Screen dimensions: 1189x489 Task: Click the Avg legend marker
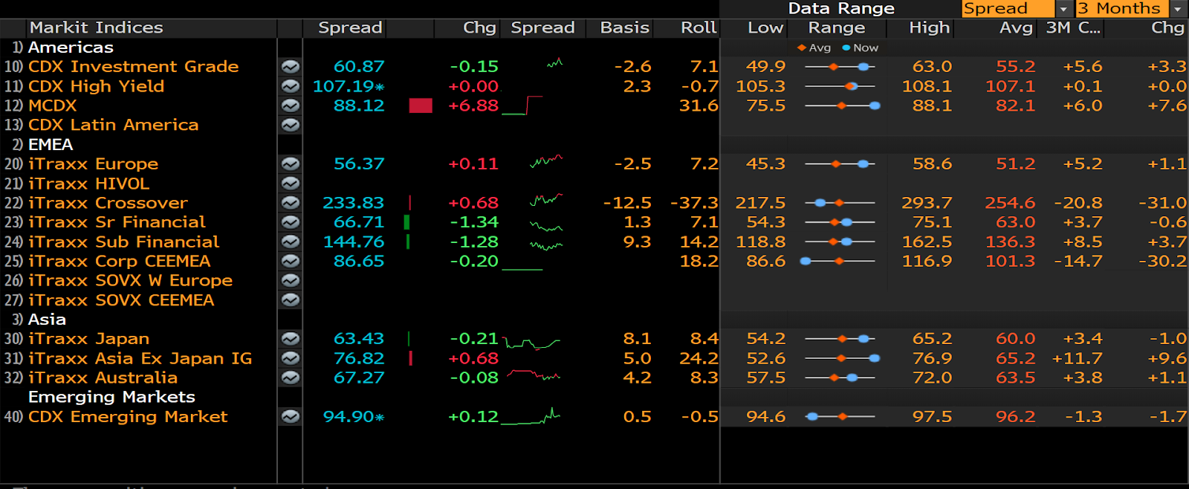(x=802, y=48)
